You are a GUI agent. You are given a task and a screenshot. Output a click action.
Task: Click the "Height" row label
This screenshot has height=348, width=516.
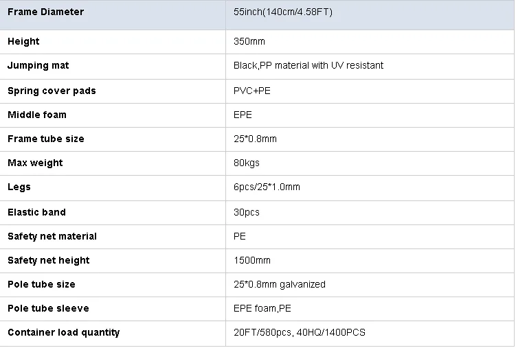23,41
